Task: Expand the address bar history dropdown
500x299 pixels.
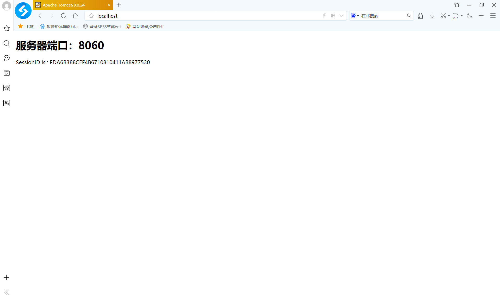Action: click(341, 16)
